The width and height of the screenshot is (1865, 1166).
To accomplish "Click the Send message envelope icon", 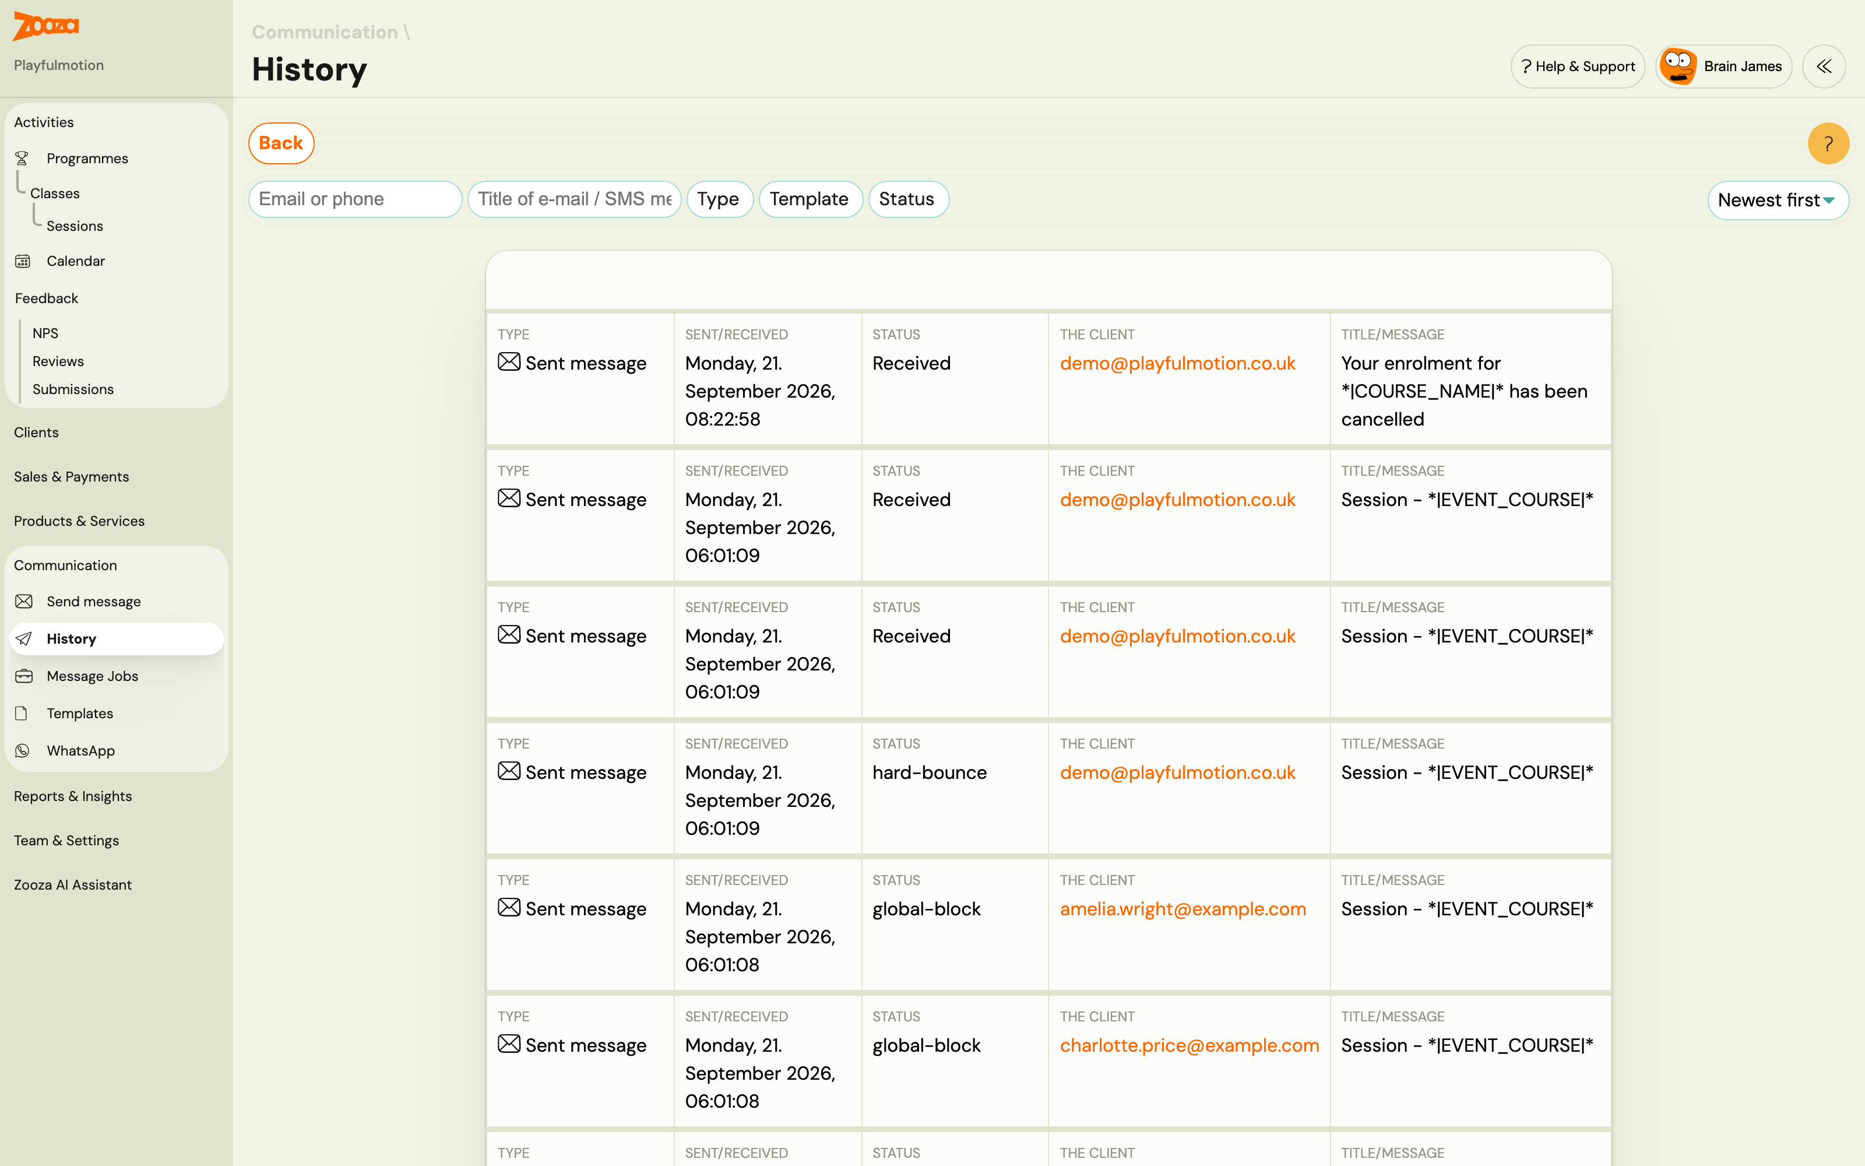I will (24, 602).
